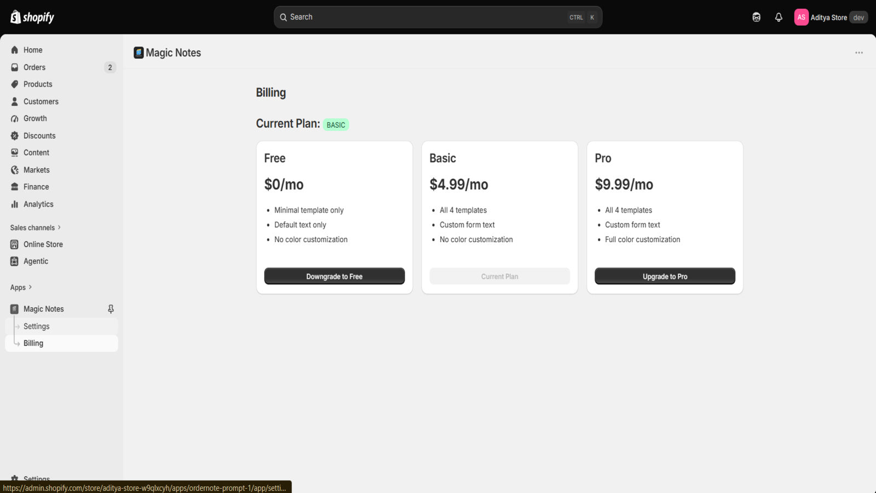The width and height of the screenshot is (876, 493).
Task: Click 'Full color customization' feature text
Action: (x=643, y=239)
